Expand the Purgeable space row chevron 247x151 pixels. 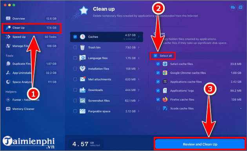139,111
